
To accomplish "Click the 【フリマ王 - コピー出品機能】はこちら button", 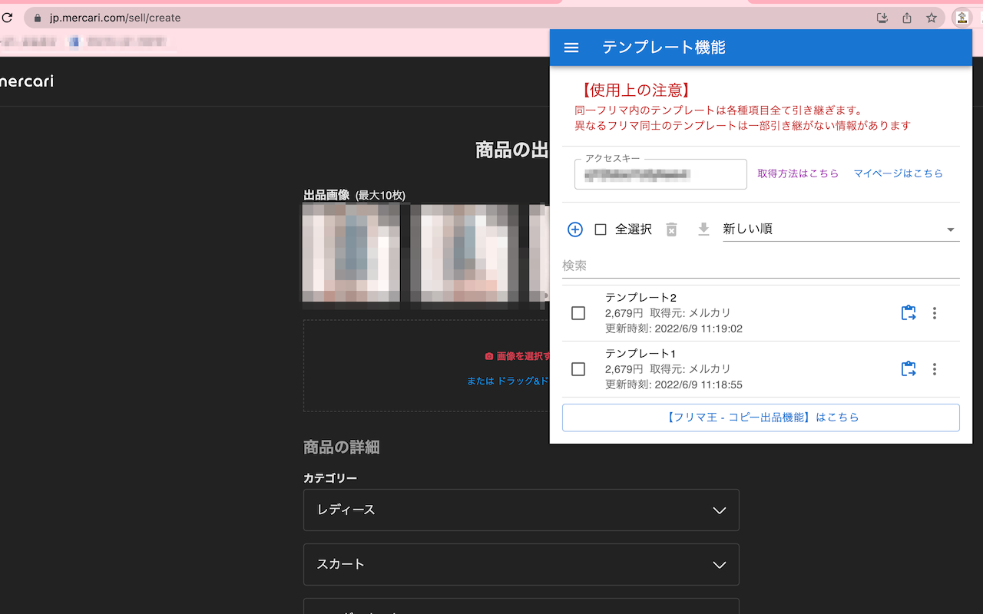I will click(761, 418).
